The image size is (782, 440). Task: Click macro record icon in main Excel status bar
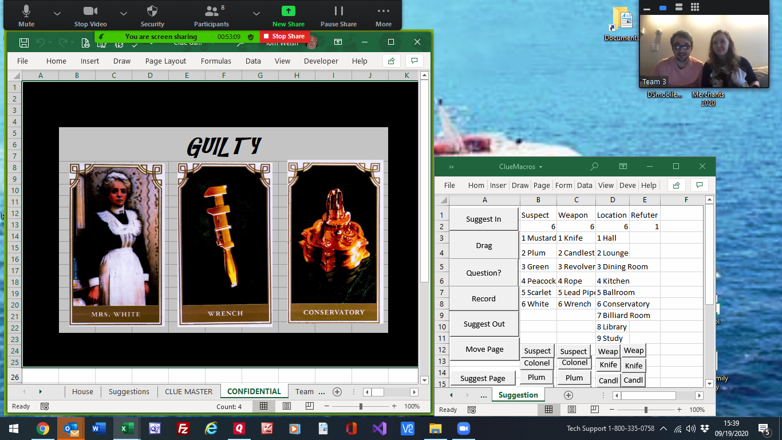click(45, 406)
